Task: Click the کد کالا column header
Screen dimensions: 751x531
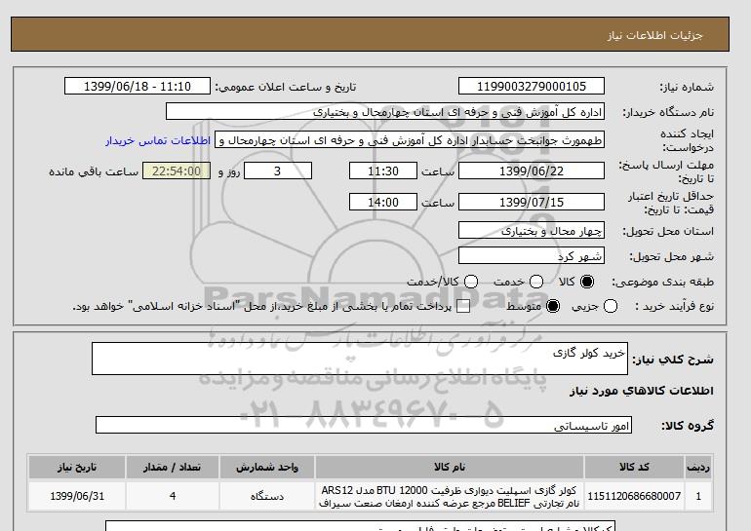Action: click(634, 467)
